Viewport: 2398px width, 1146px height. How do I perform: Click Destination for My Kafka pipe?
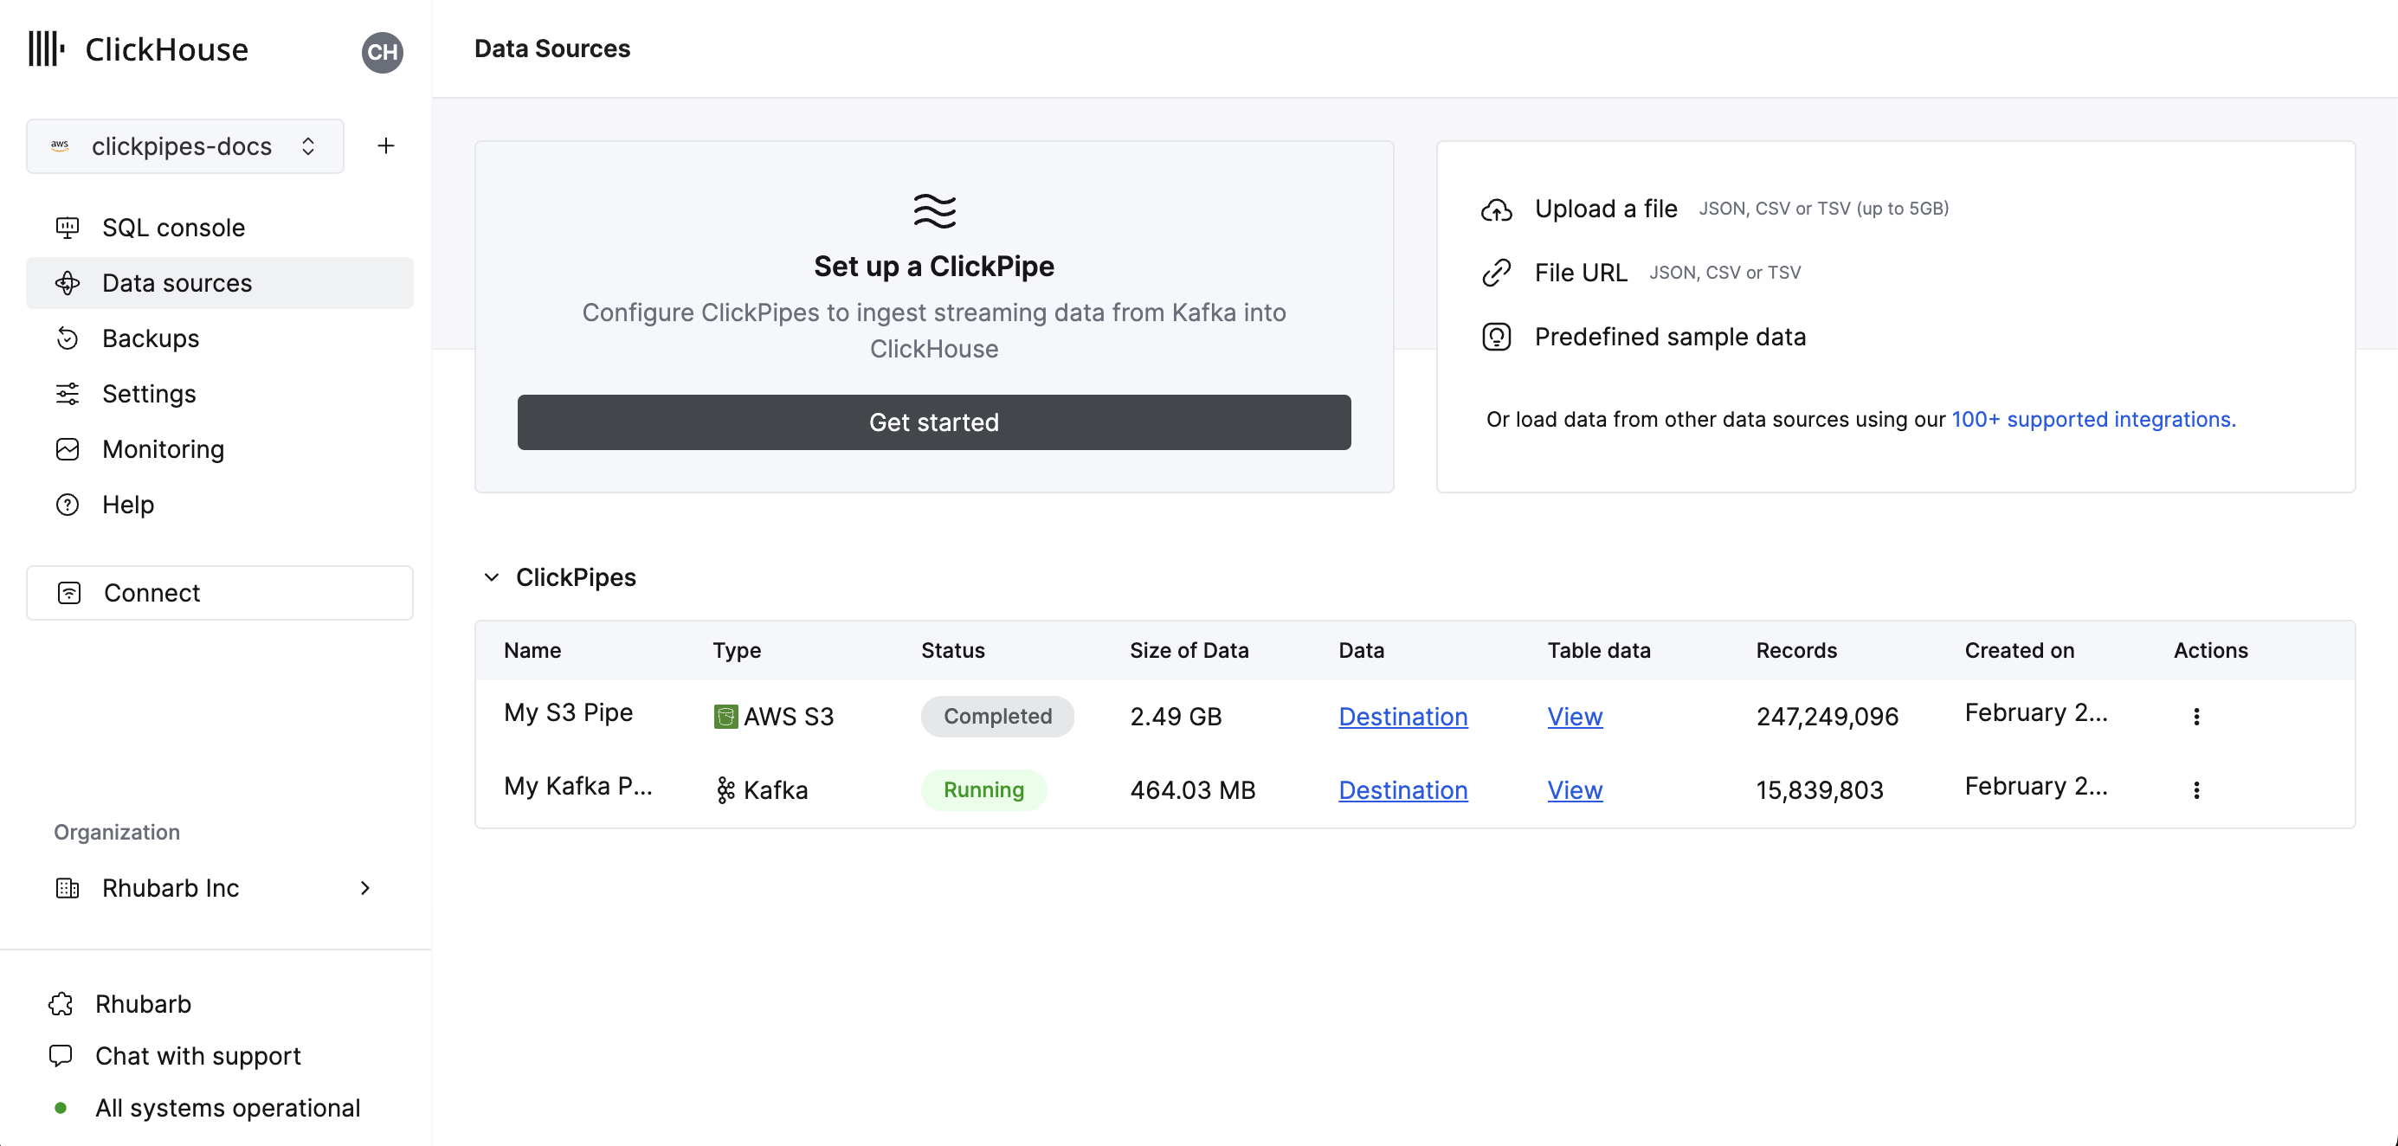[x=1402, y=789]
